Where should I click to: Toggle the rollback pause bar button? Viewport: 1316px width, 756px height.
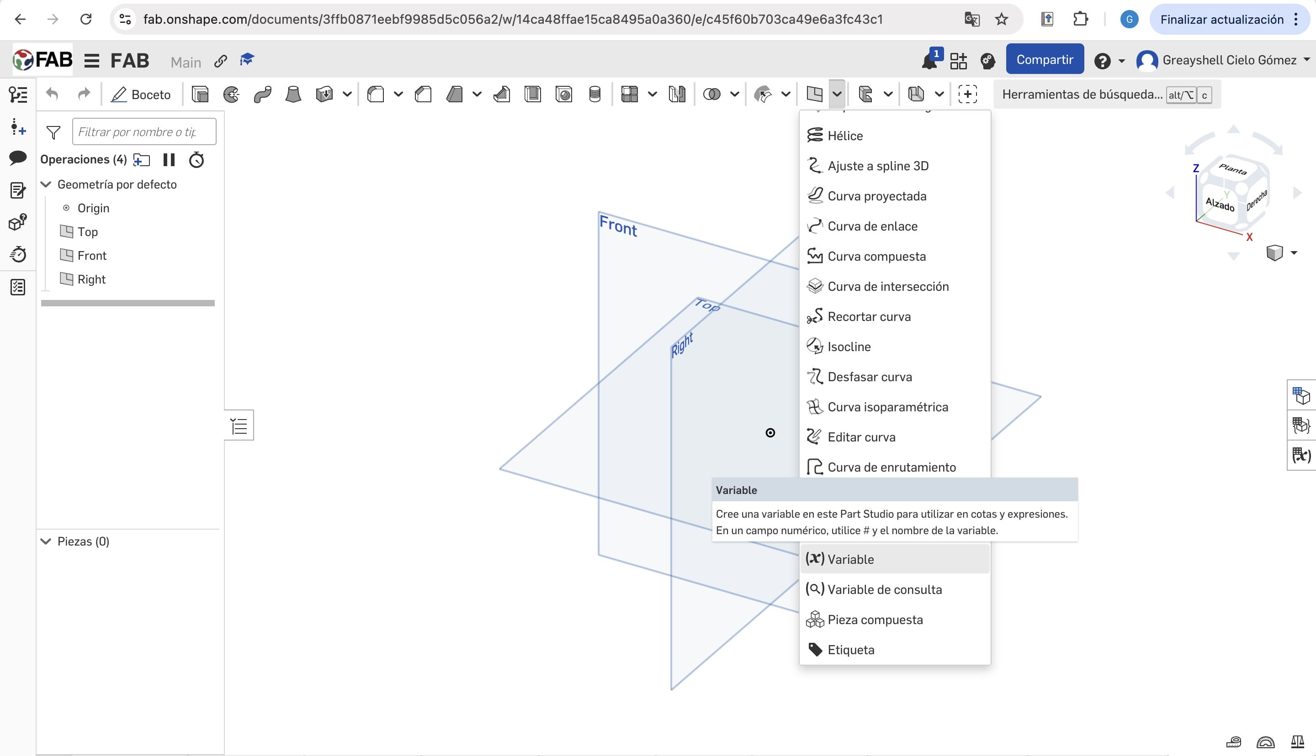169,159
